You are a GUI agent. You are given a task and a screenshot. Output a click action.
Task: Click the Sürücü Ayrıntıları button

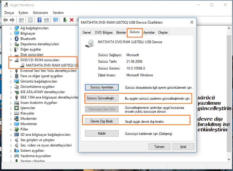102,87
